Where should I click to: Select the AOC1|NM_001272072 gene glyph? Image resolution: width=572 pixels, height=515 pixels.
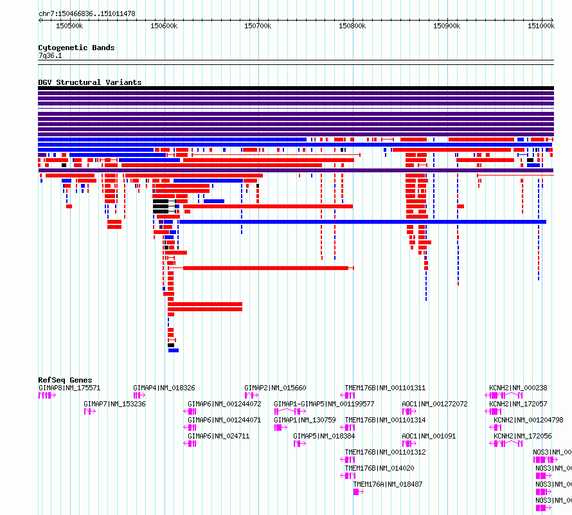tap(409, 411)
